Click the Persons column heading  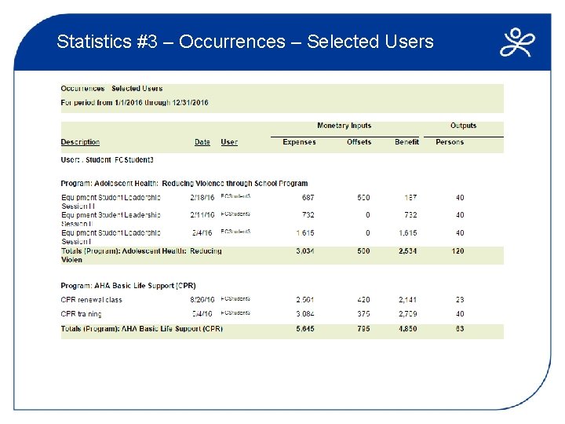click(450, 142)
